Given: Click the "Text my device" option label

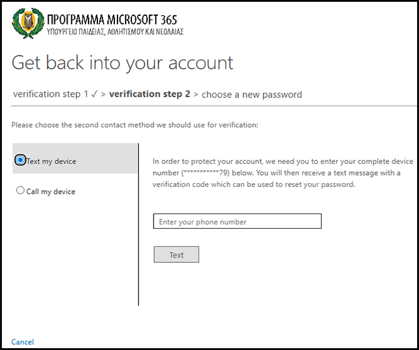Looking at the screenshot, I should pyautogui.click(x=51, y=161).
